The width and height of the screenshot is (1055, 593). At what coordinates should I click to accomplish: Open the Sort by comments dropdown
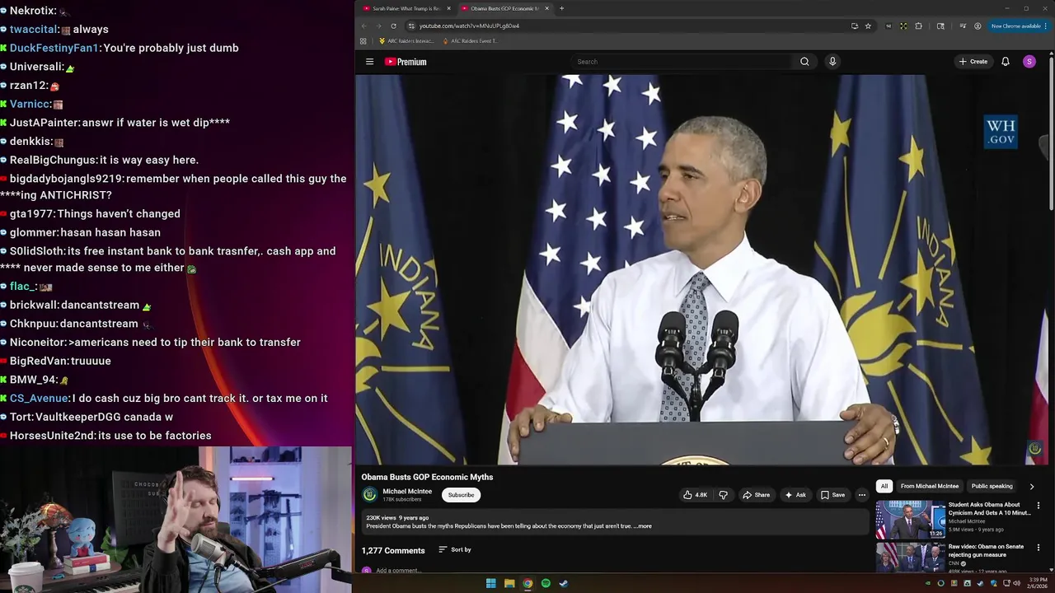click(455, 549)
